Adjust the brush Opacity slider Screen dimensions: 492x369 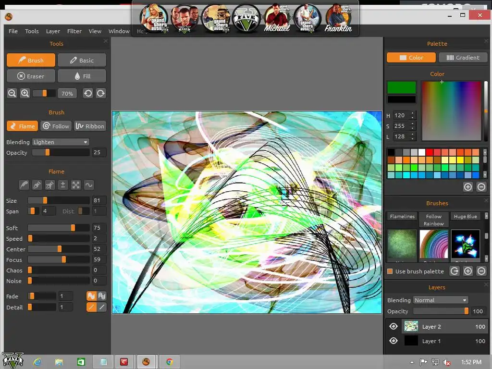pyautogui.click(x=61, y=152)
